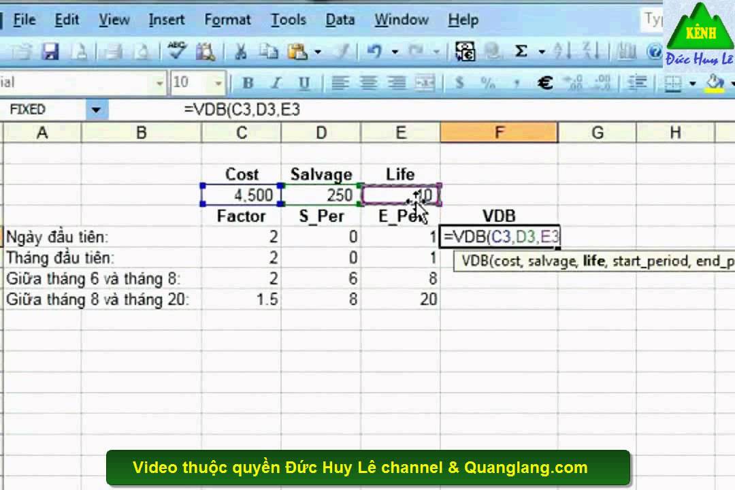Click the Copy icon
The image size is (735, 490).
point(269,50)
